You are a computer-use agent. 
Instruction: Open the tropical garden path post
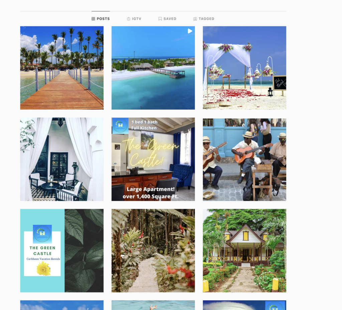click(153, 251)
